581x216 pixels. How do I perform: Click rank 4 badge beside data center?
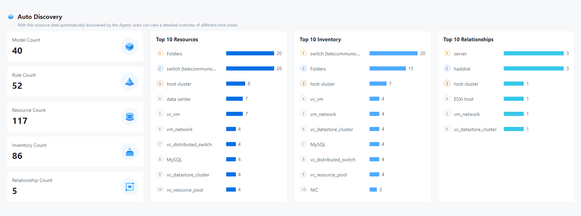click(x=160, y=99)
